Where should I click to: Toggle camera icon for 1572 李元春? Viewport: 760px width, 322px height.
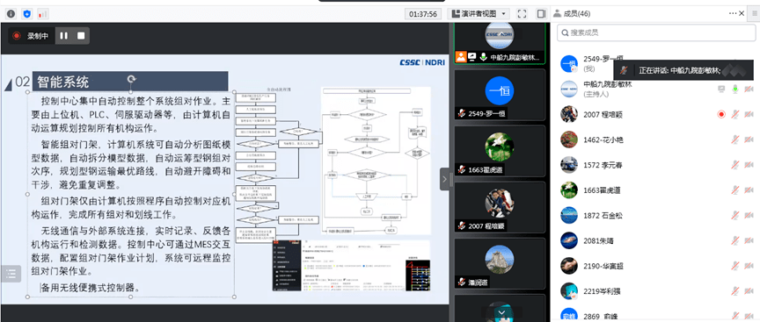click(x=749, y=165)
